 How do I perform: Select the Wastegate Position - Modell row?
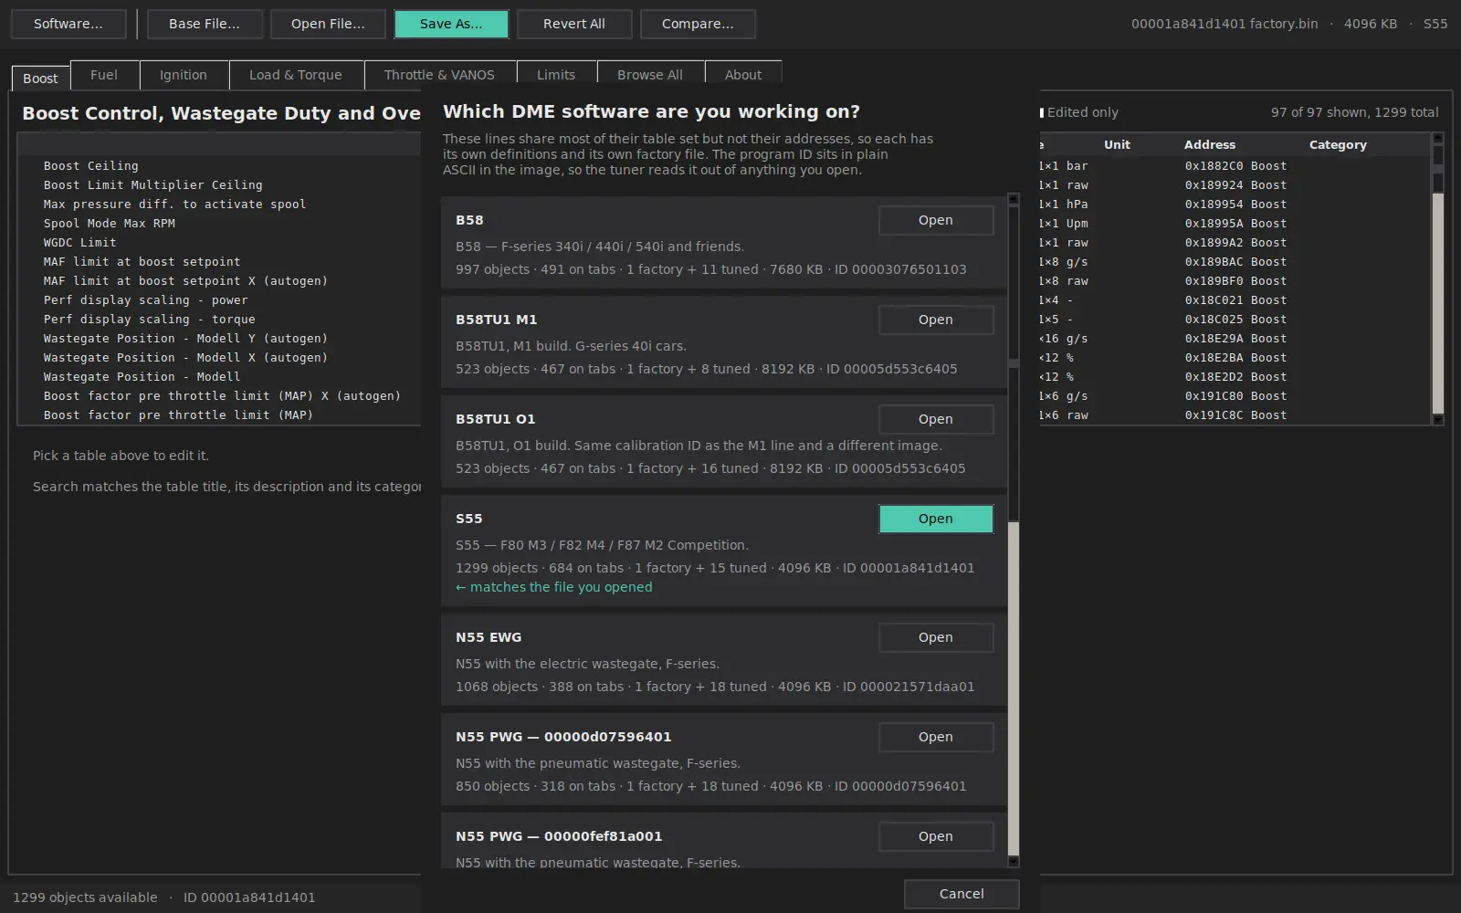pyautogui.click(x=220, y=377)
